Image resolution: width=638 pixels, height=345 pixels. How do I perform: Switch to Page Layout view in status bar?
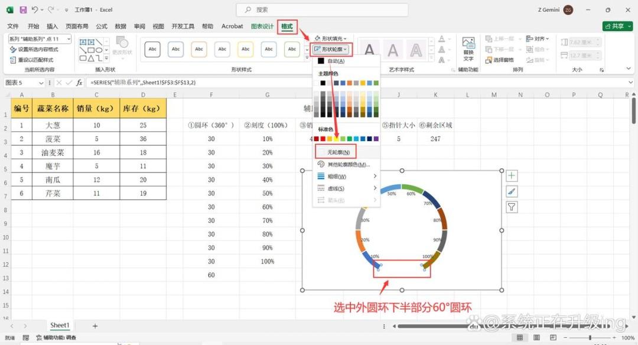click(536, 338)
